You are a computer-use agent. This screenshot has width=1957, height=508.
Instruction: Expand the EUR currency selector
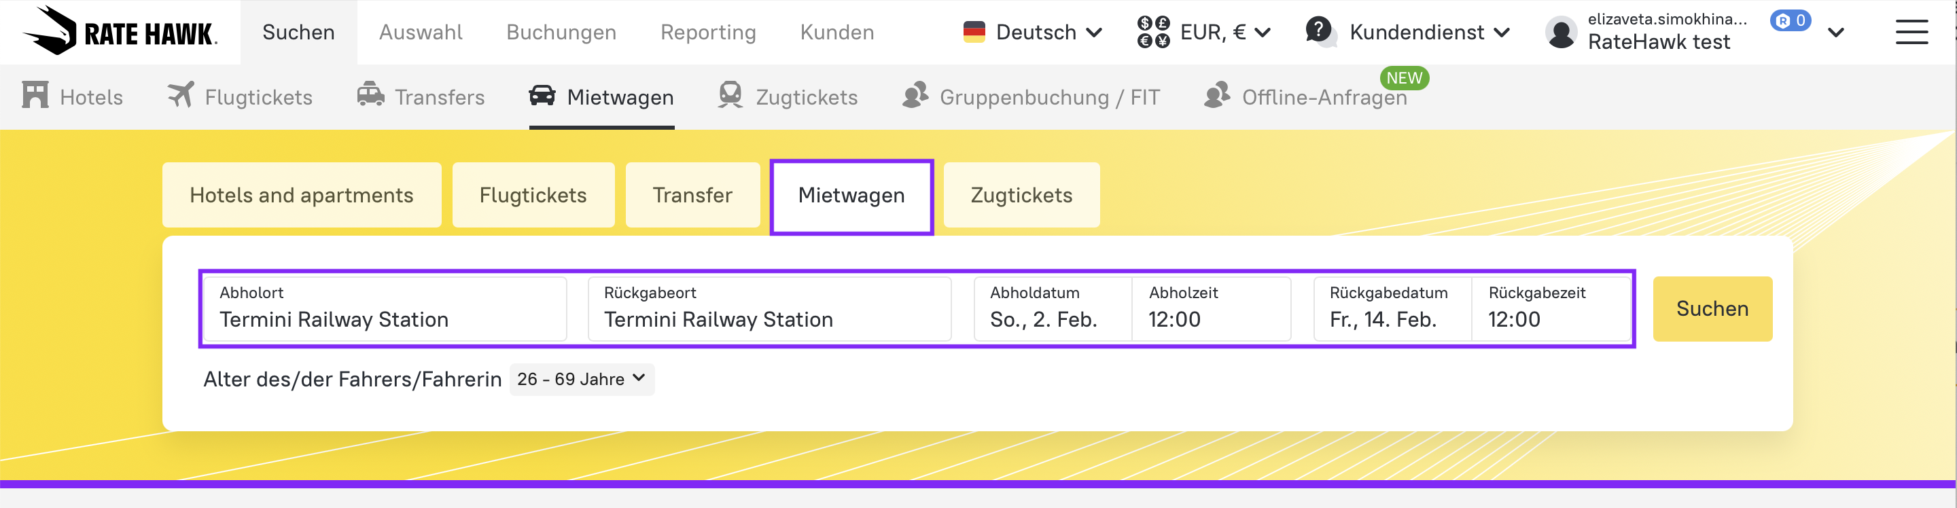point(1204,32)
